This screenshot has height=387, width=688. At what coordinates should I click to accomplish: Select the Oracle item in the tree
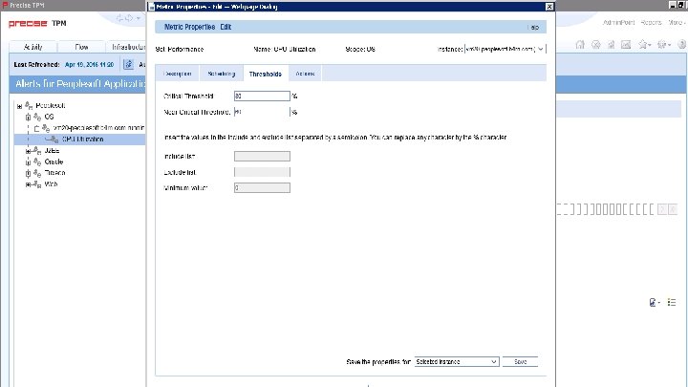tap(54, 161)
